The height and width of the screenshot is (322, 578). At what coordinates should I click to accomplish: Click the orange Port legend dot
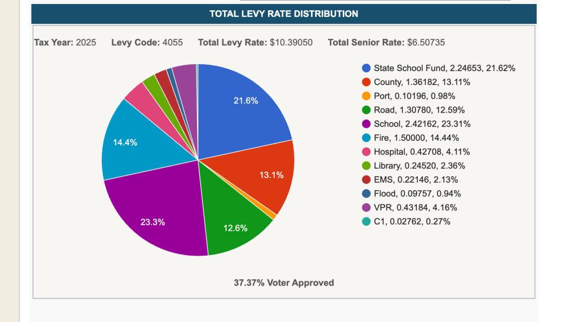point(366,96)
